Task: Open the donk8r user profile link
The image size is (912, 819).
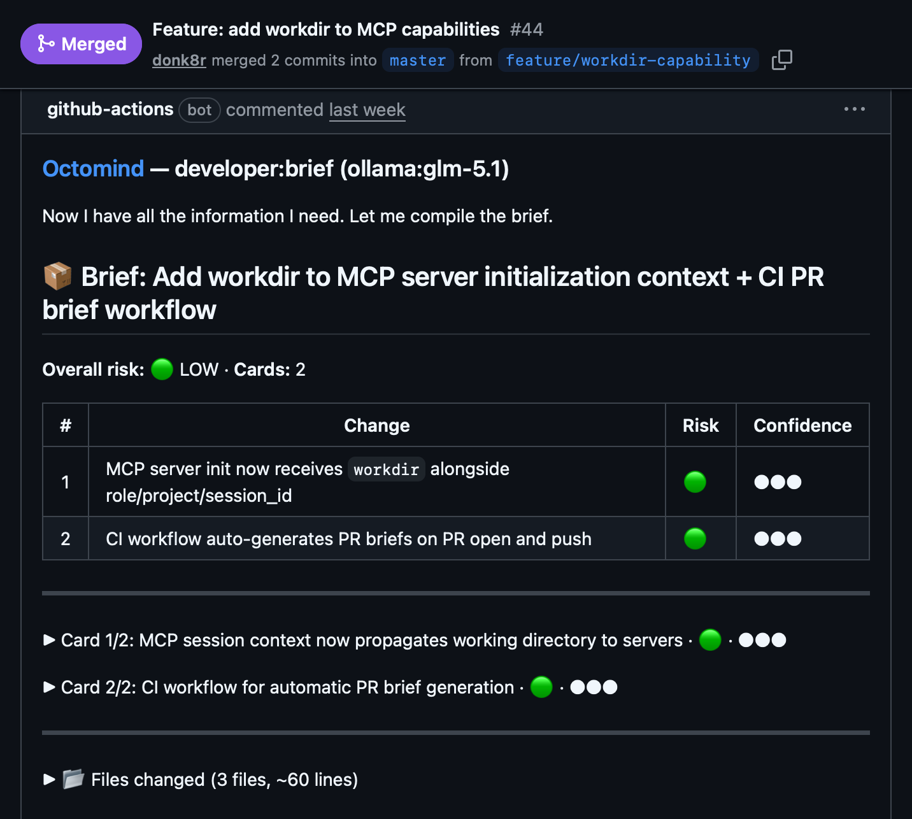Action: [179, 61]
